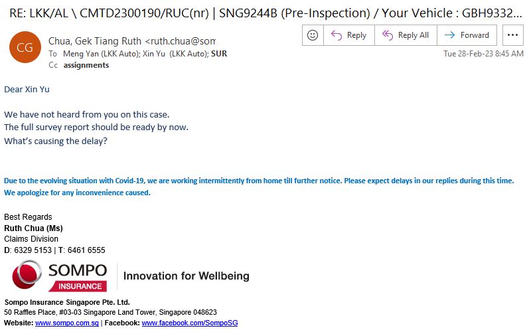Click the Innovation for Wellbeing tagline
The height and width of the screenshot is (330, 527).
[187, 276]
